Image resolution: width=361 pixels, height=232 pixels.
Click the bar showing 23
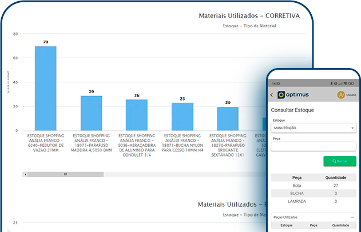point(182,117)
